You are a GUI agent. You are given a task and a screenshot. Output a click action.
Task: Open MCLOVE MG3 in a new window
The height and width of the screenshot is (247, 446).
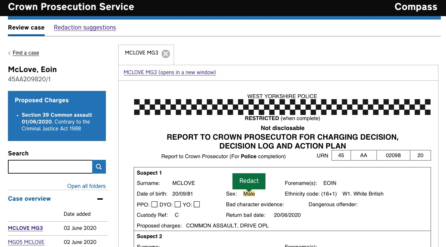click(170, 72)
